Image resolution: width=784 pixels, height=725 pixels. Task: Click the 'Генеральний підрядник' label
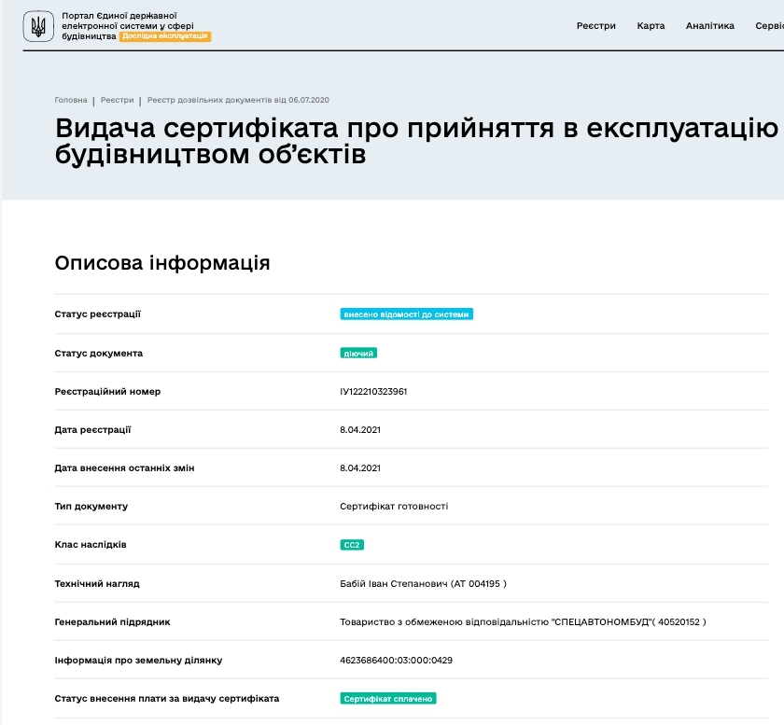113,622
